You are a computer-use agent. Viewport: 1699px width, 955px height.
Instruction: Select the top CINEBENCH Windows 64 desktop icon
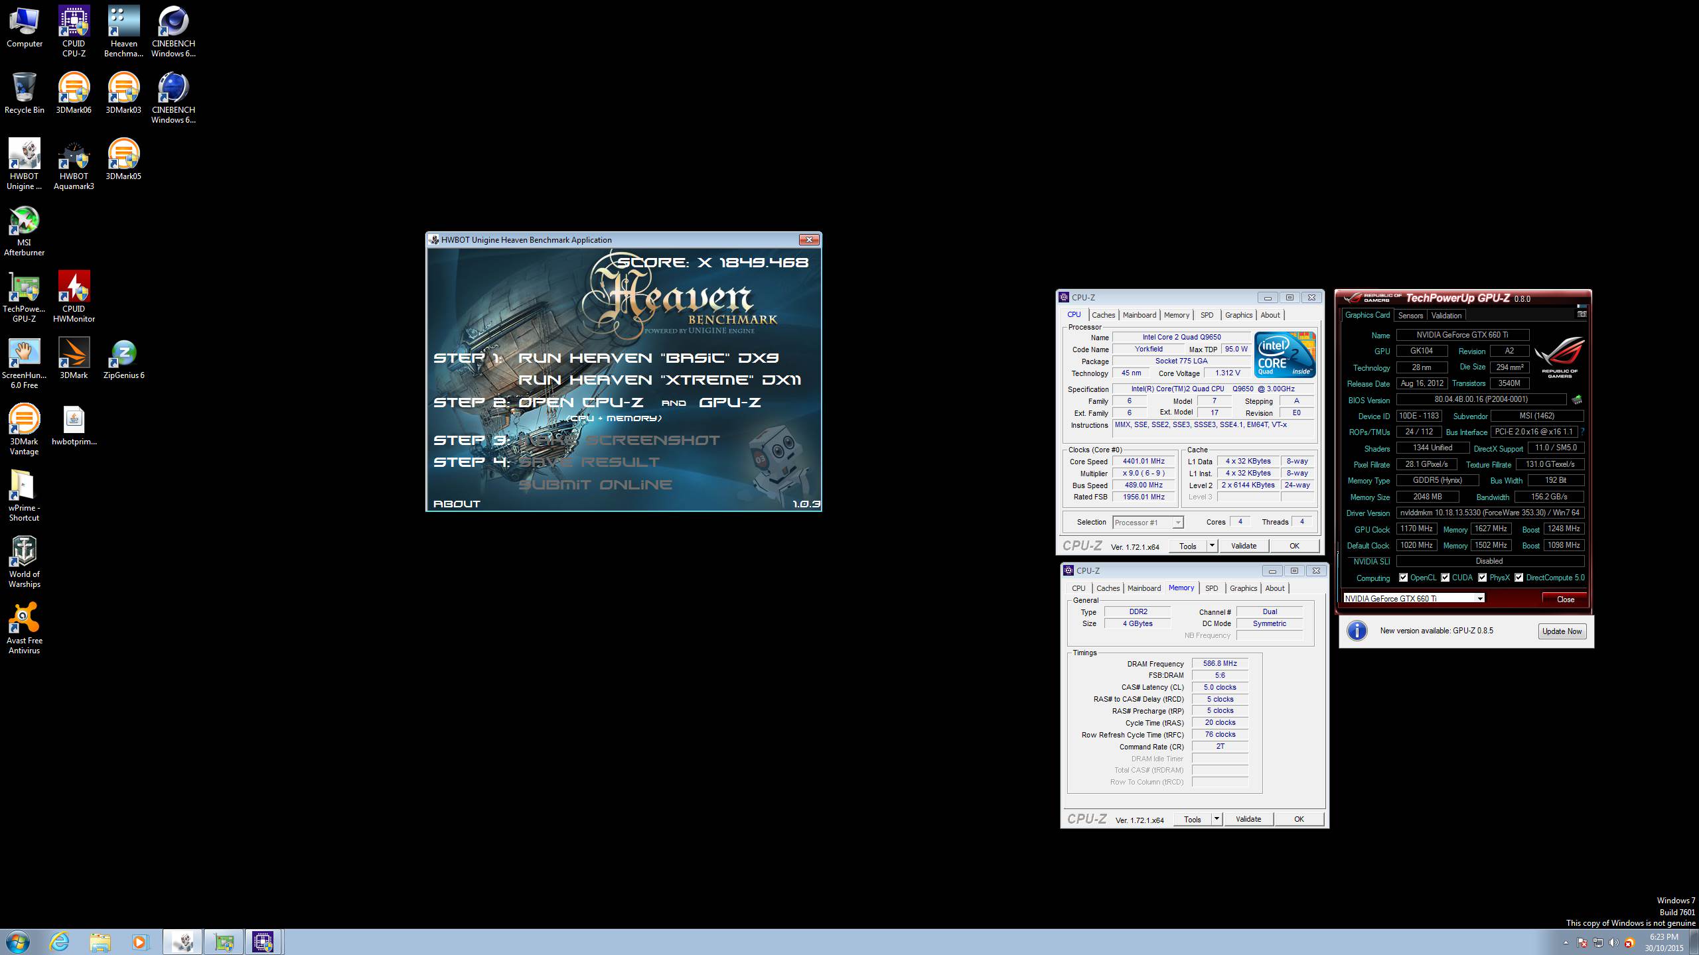pyautogui.click(x=173, y=31)
